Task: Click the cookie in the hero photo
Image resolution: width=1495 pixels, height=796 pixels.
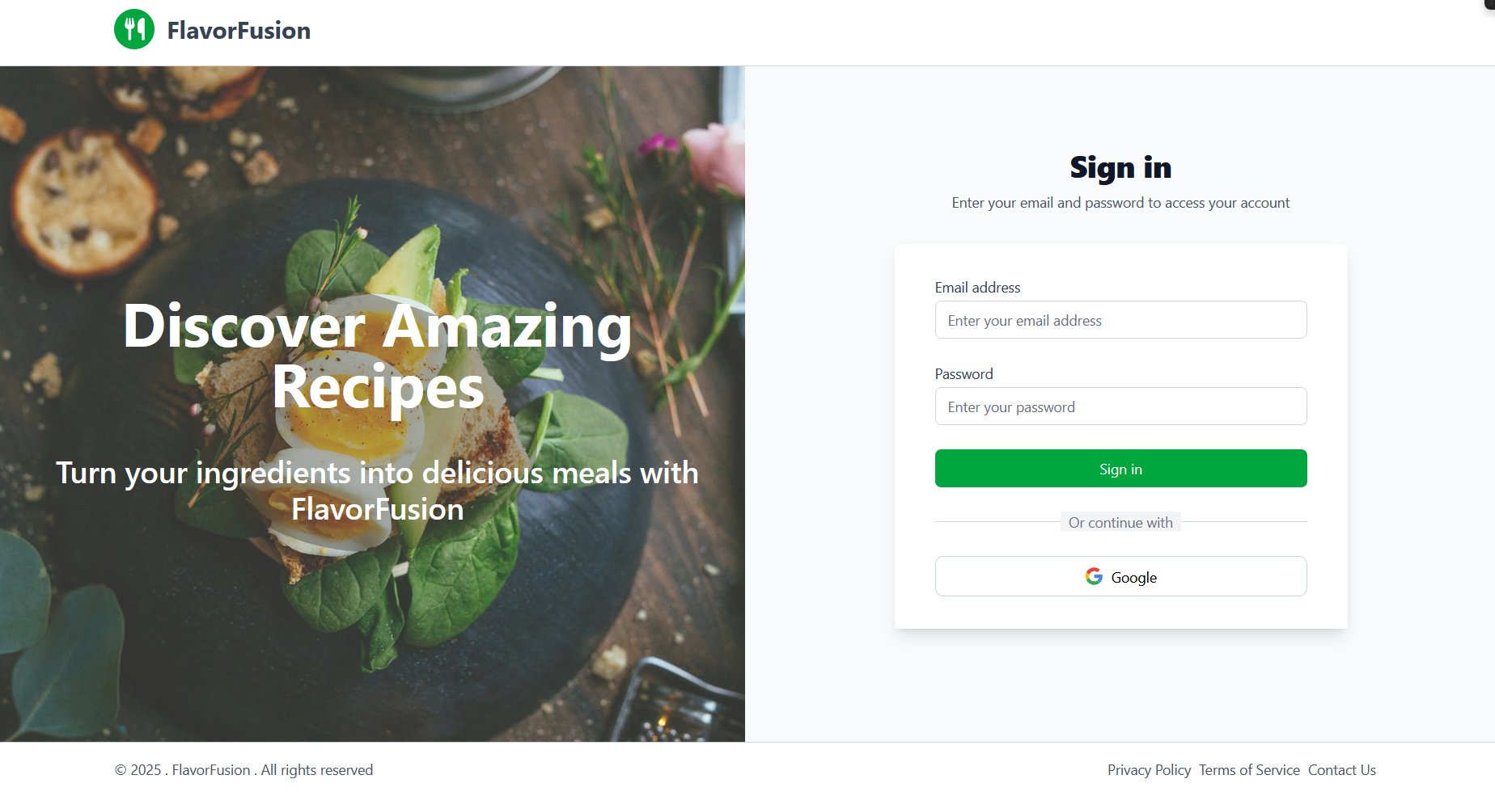Action: click(x=81, y=198)
